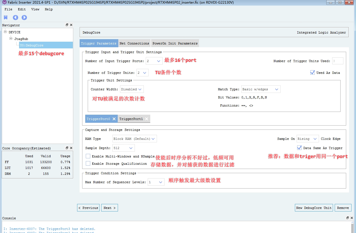The height and width of the screenshot is (233, 356).
Task: Click the blue forward arrow navigation icon
Action: coord(24,17)
